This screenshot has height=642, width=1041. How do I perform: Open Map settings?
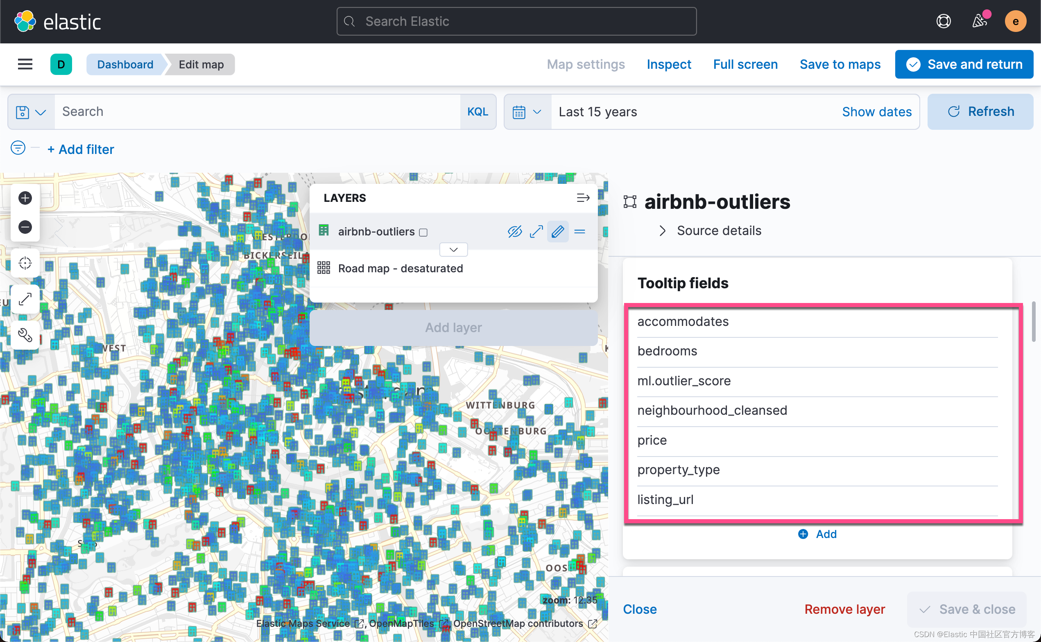click(x=586, y=64)
